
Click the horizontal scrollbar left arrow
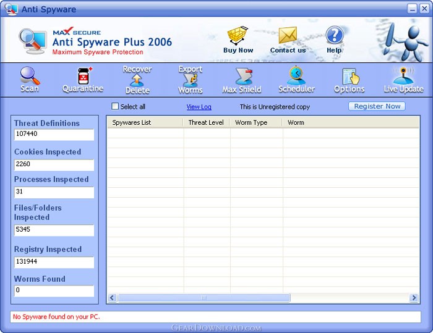(x=112, y=298)
